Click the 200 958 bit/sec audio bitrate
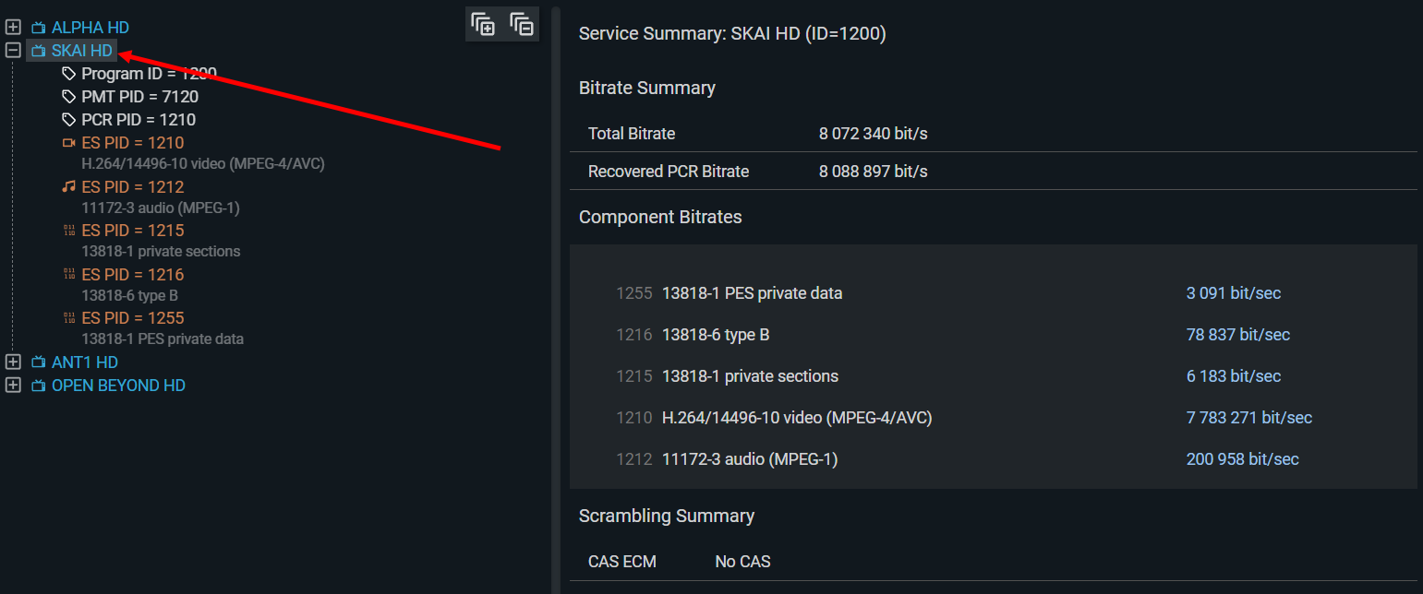This screenshot has width=1423, height=594. coord(1242,459)
